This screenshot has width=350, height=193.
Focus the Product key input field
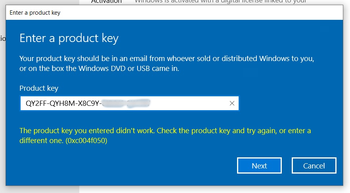[x=129, y=103]
